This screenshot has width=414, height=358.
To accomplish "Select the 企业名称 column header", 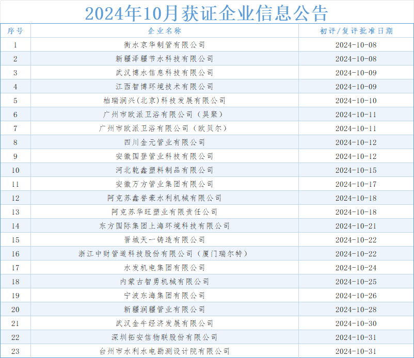I will click(x=165, y=31).
